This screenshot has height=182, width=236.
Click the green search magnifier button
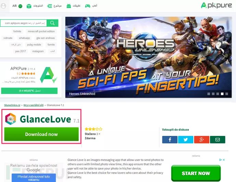[52, 23]
